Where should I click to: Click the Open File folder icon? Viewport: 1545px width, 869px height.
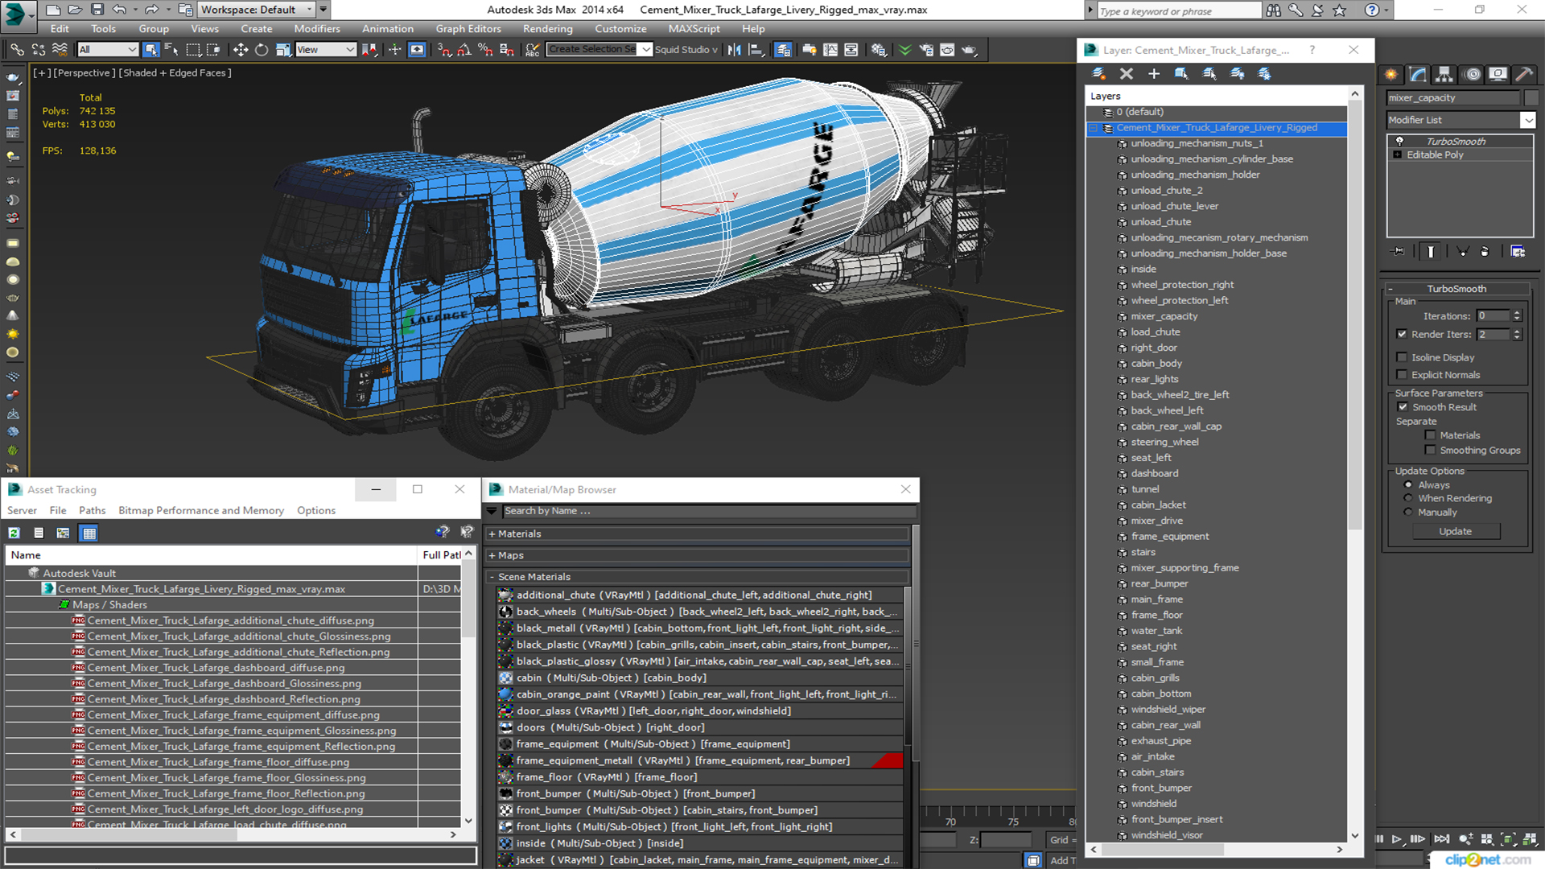[x=74, y=10]
